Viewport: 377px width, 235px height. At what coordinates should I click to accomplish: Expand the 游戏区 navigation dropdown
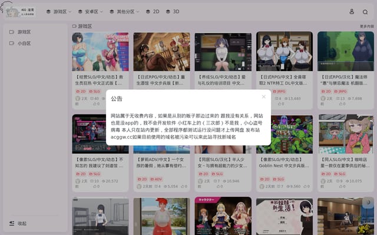59,12
